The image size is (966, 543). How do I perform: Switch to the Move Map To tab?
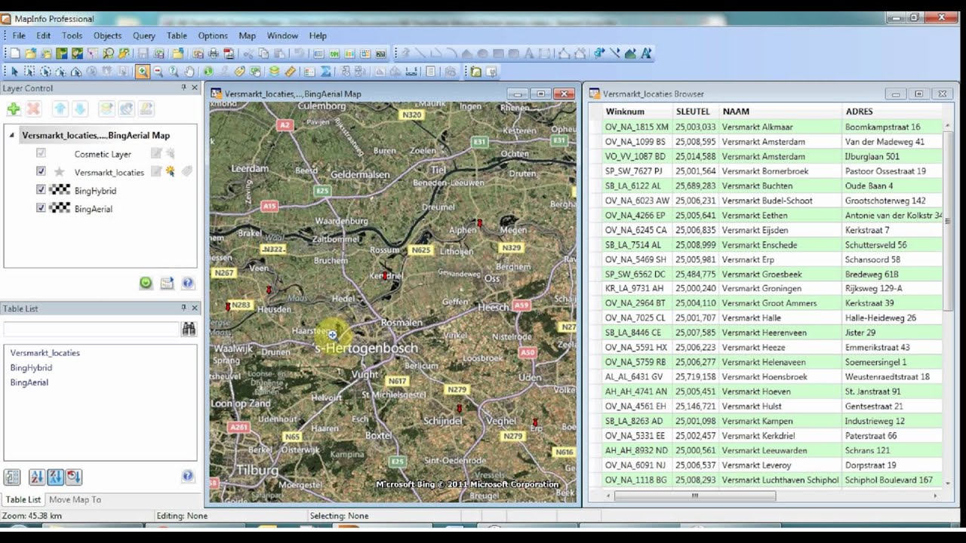75,499
